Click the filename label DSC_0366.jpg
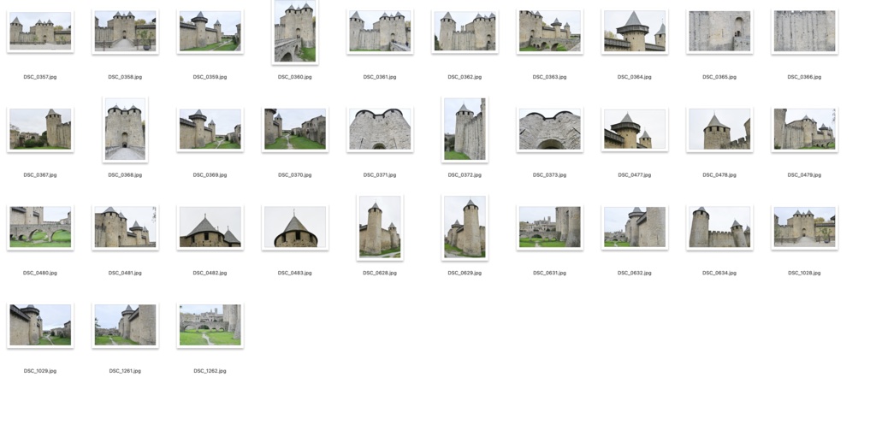The width and height of the screenshot is (876, 436). (x=804, y=77)
